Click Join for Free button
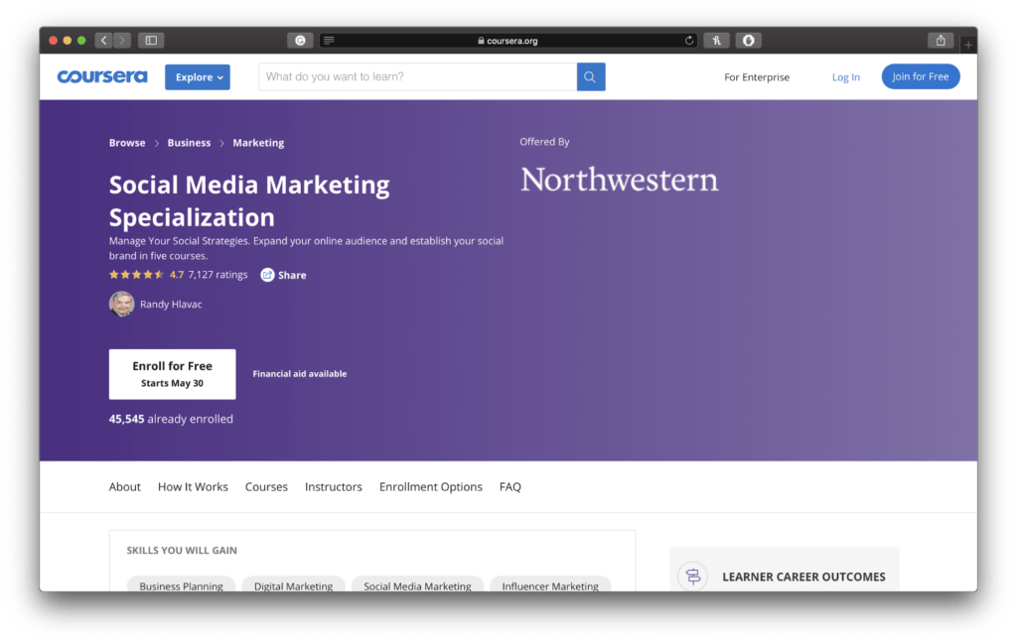Viewport: 1017px width, 644px height. coord(921,76)
